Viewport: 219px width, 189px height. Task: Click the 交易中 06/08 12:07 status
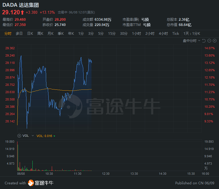pos(76,13)
